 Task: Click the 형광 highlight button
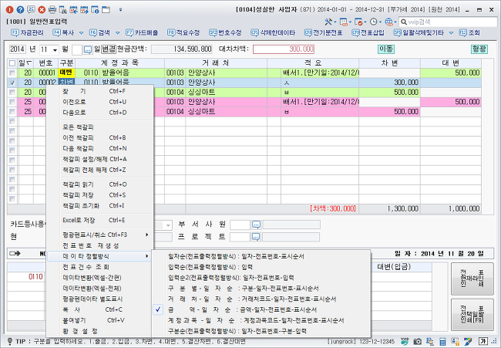(x=479, y=49)
